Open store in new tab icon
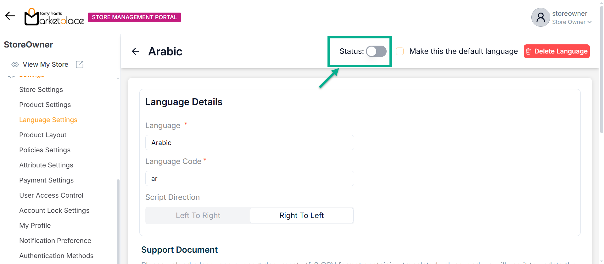 coord(80,65)
